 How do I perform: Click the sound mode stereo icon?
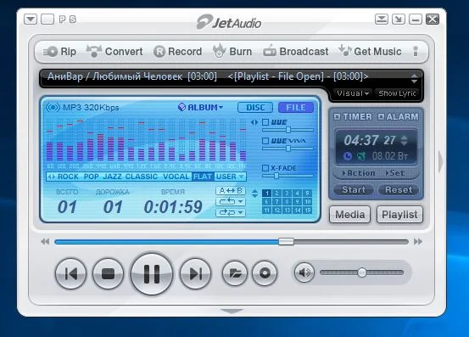point(53,107)
